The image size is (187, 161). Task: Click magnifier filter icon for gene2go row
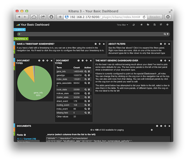pos(85,75)
